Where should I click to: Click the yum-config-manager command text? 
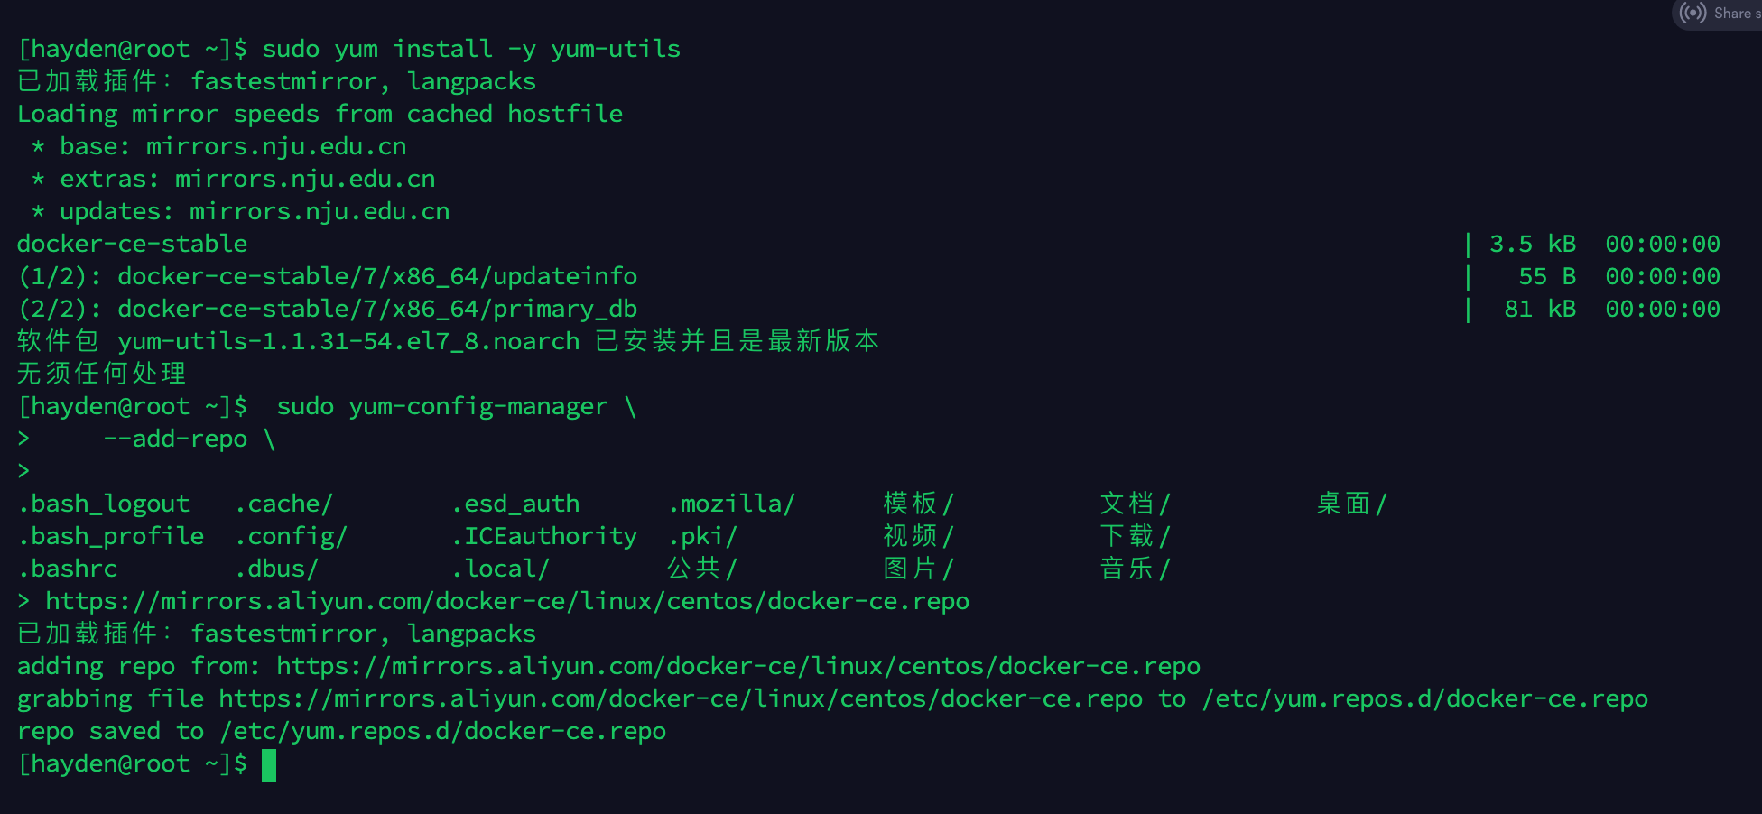click(x=478, y=407)
